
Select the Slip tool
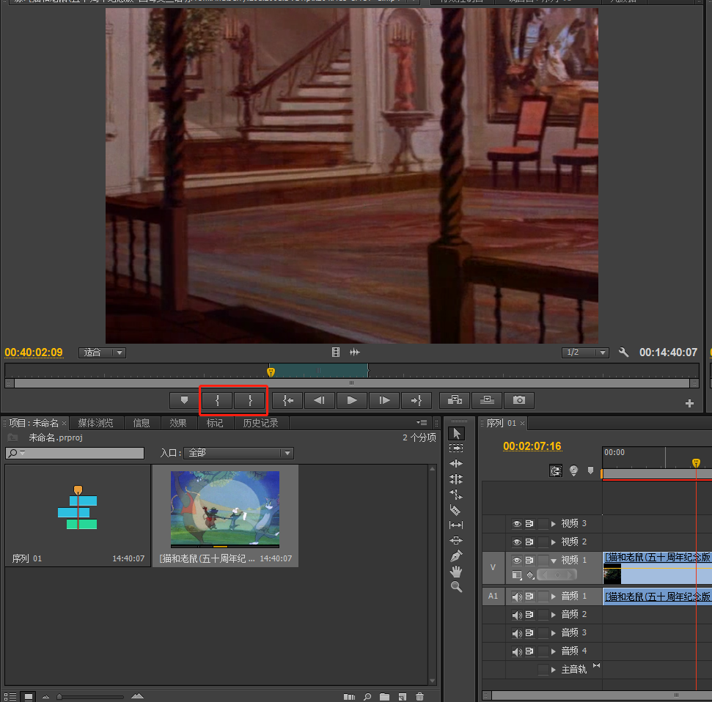456,525
